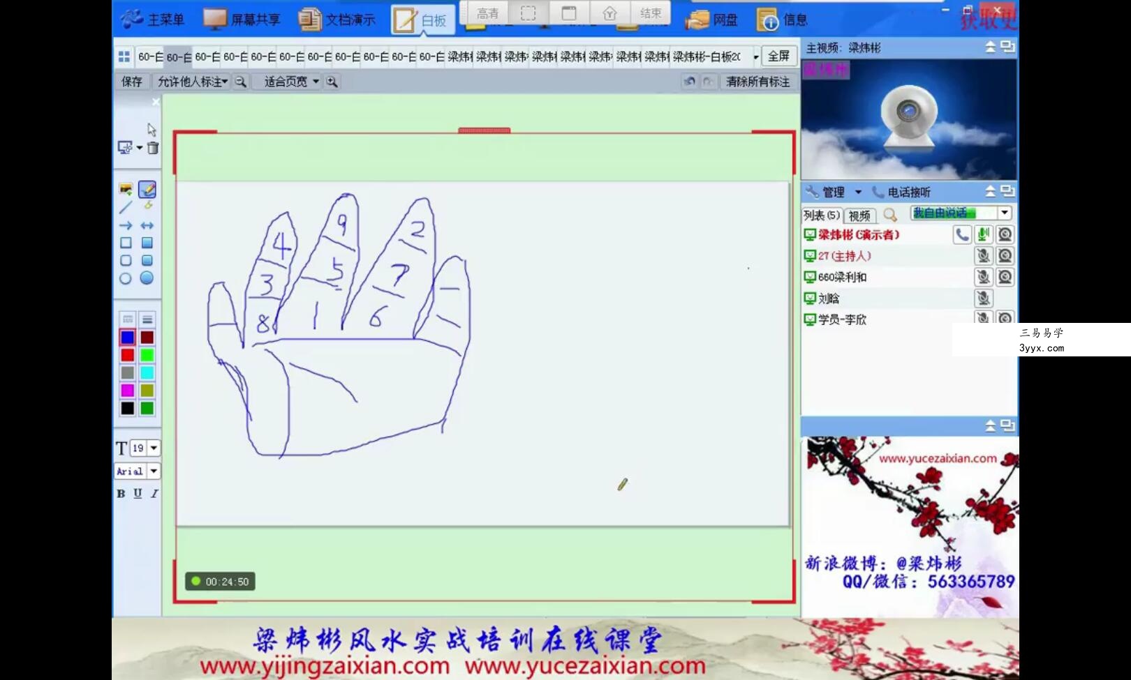Click the window icon on floating bar
The width and height of the screenshot is (1131, 680).
click(x=569, y=13)
